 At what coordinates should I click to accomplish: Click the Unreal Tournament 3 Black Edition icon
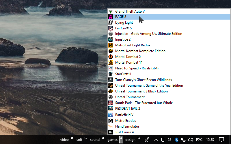pos(111,91)
